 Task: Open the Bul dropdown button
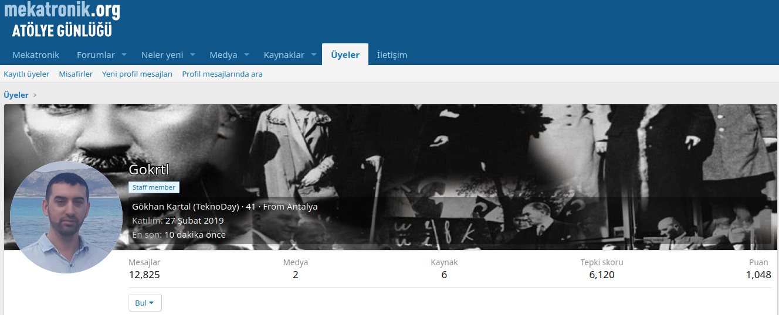[x=145, y=303]
